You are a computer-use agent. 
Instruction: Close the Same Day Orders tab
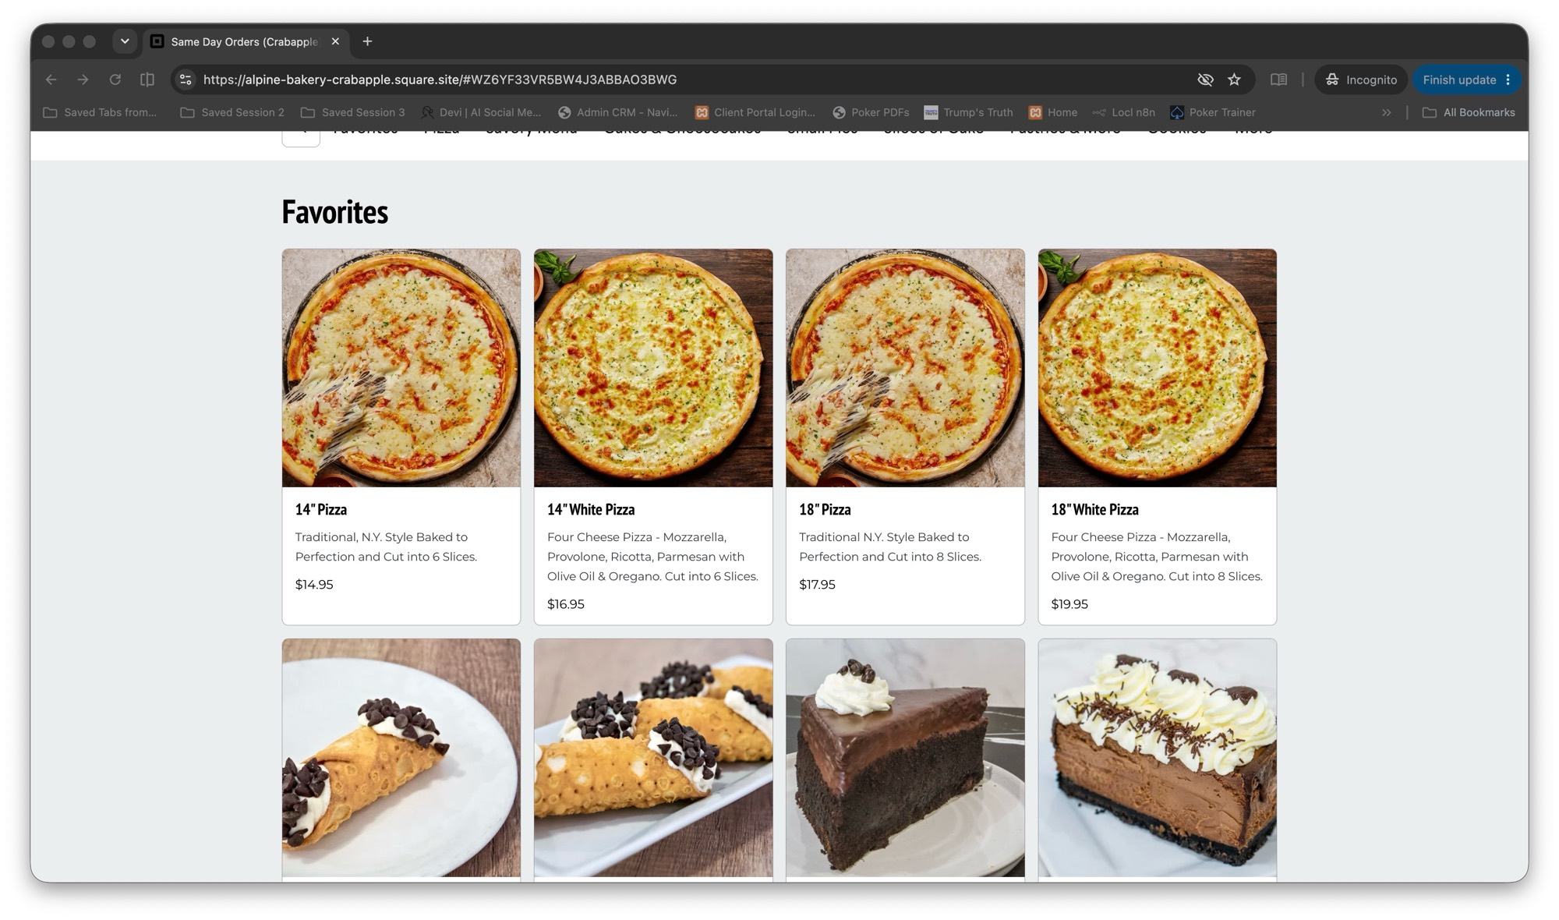point(335,41)
